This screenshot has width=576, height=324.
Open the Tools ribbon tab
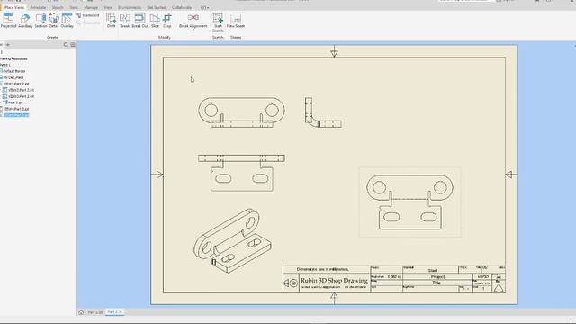(74, 7)
